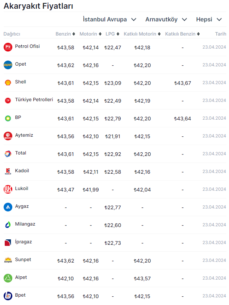Click the BP logo icon
Screen dimensions: 229x305
[8, 118]
